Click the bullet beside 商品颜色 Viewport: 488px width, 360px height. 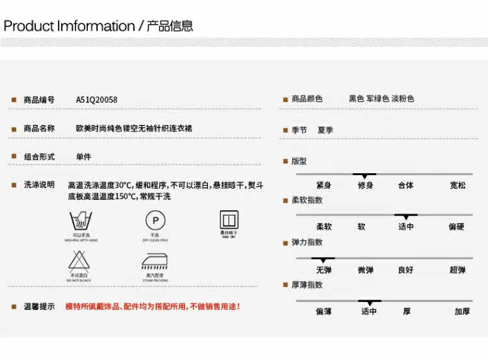(x=285, y=100)
